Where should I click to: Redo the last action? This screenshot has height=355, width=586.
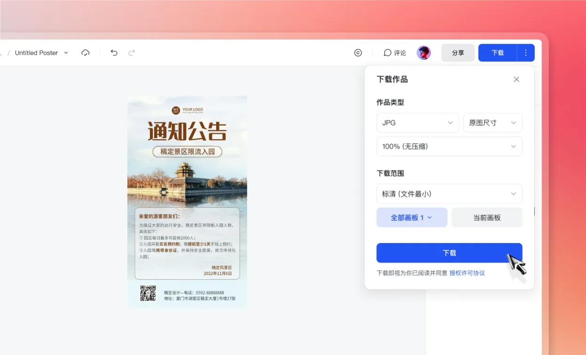click(x=132, y=53)
